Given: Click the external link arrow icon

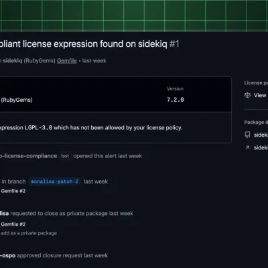Looking at the screenshot, I should (247, 147).
